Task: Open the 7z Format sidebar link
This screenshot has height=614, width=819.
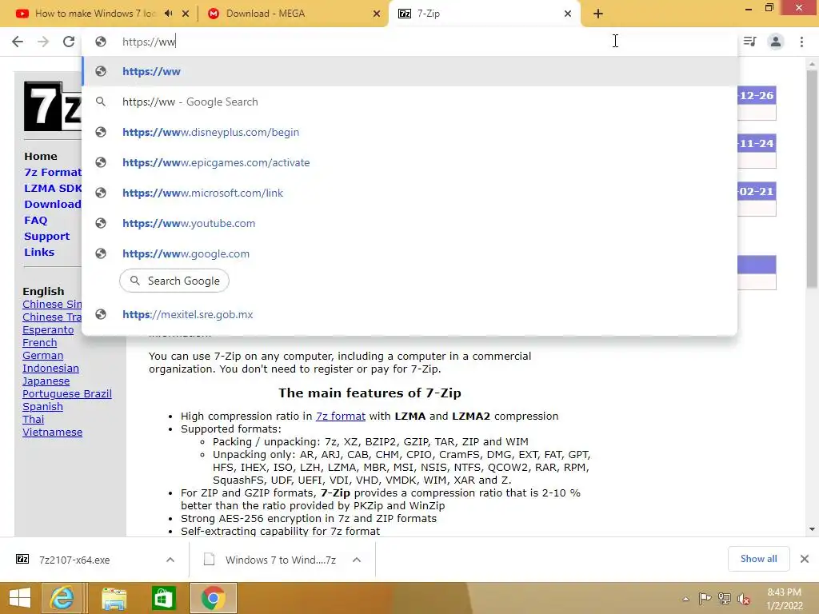Action: tap(53, 173)
